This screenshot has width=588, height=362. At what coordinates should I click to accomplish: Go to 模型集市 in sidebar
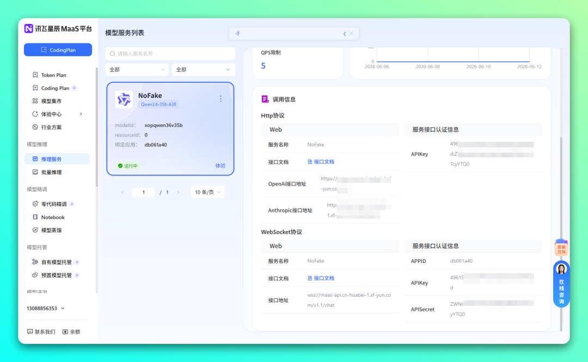[51, 101]
